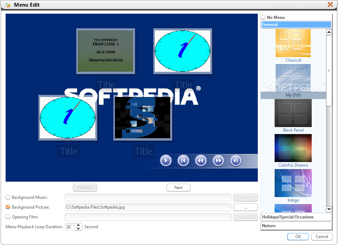Select the Television Francaise video thumbnail
This screenshot has height=245, width=338.
(x=106, y=51)
